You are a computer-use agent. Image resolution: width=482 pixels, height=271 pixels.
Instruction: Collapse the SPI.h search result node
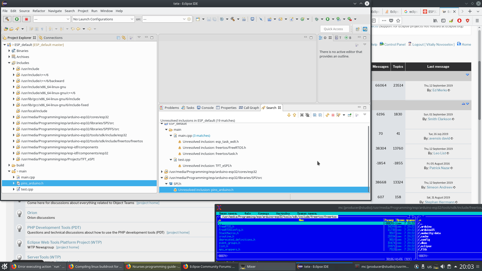pyautogui.click(x=166, y=184)
